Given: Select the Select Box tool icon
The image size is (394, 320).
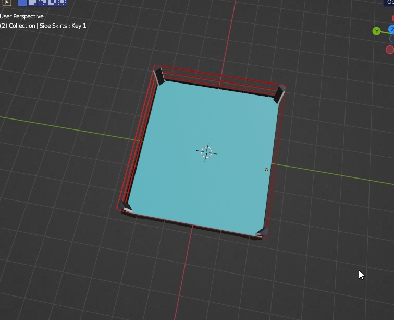Looking at the screenshot, I should point(7,3).
